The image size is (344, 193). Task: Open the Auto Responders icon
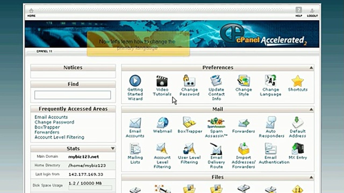[x=271, y=123]
